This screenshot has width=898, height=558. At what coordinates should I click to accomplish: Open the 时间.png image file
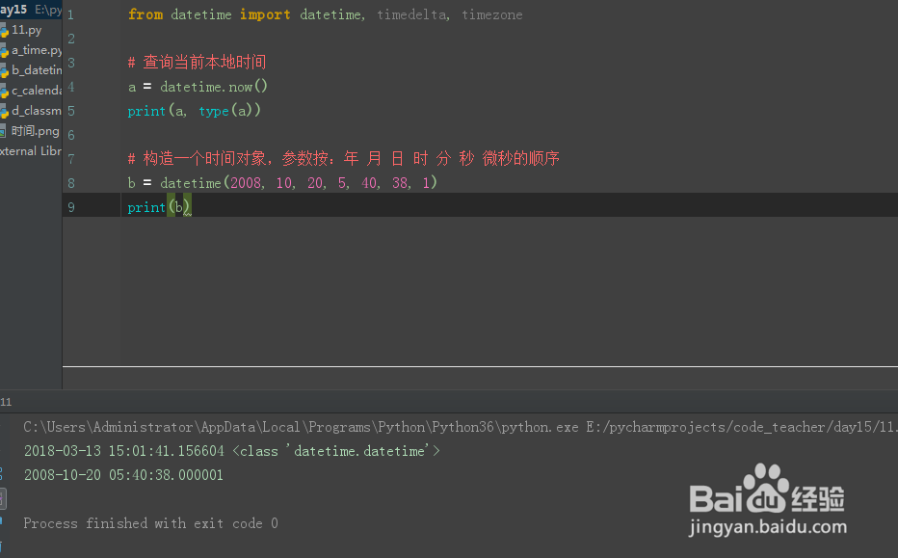point(35,131)
